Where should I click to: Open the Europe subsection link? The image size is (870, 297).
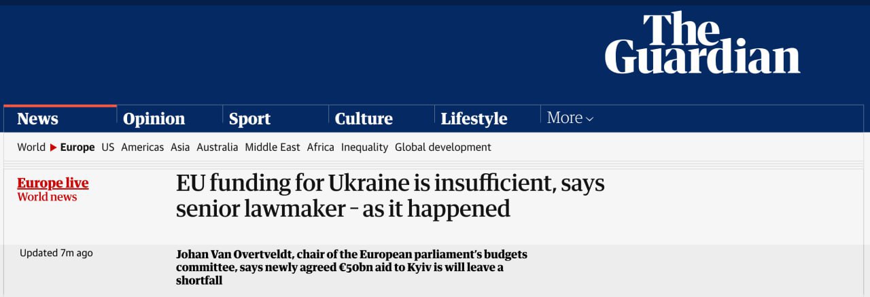pos(77,147)
